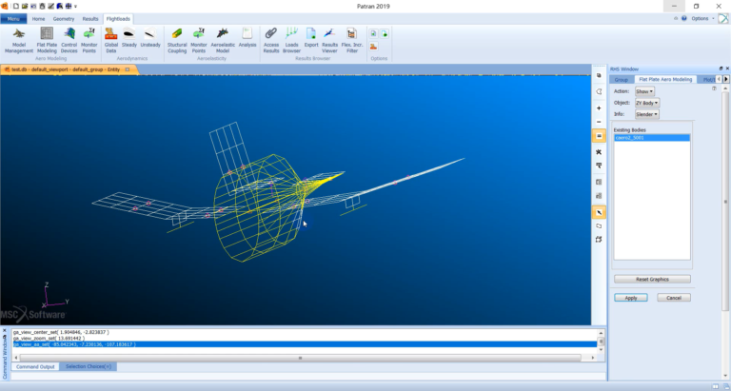Expand the Action Show dropdown
Screen dimensions: 731x391
[x=644, y=91]
